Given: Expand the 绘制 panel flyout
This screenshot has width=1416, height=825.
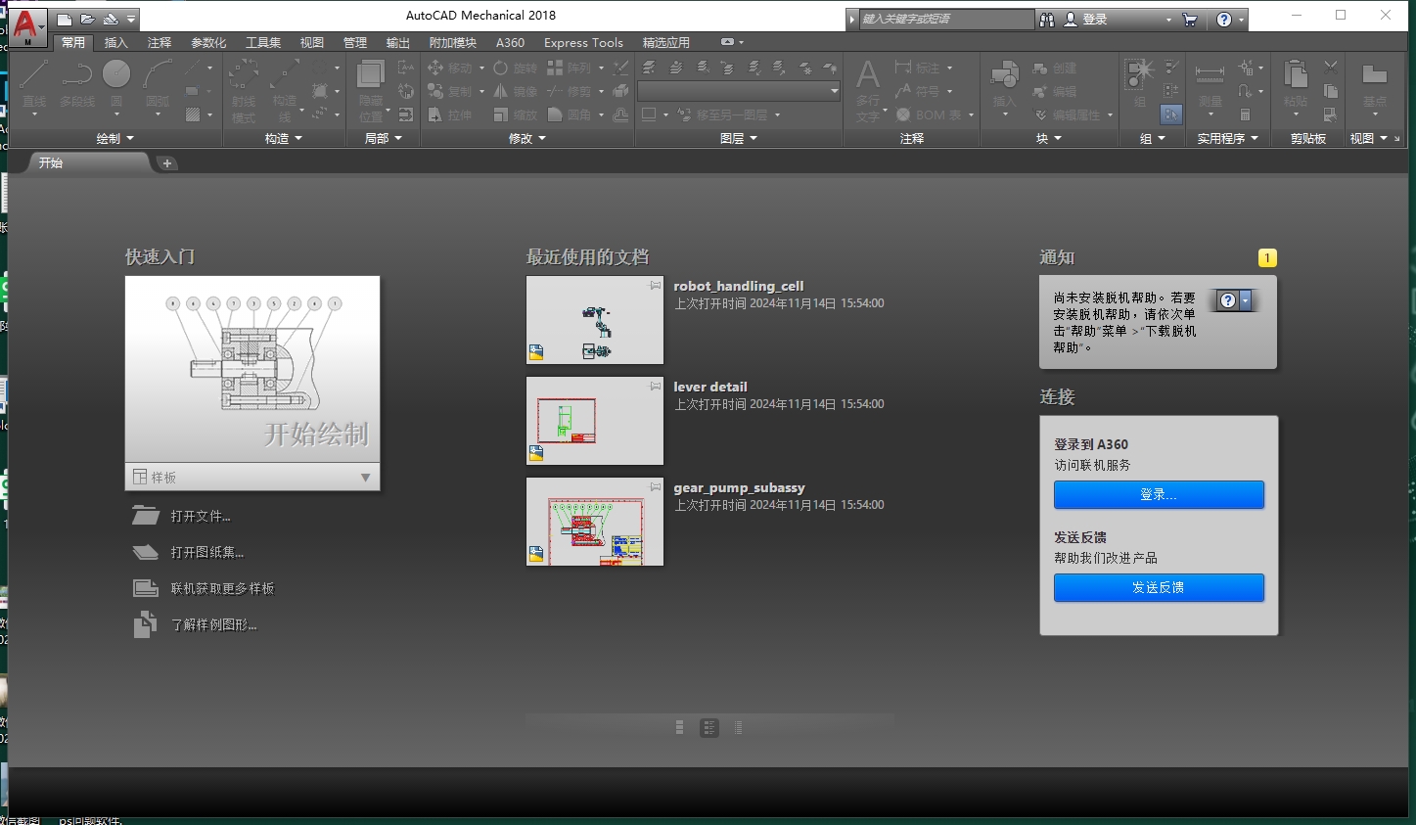Looking at the screenshot, I should click(x=115, y=139).
